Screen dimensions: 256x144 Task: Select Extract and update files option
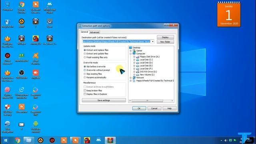click(96, 54)
